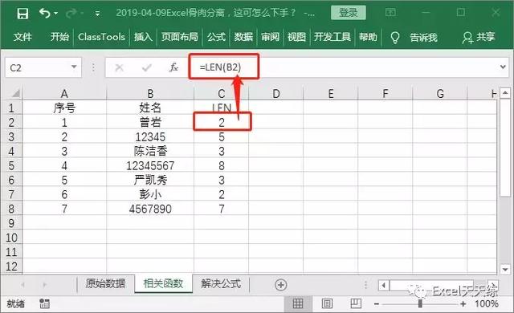Click cell containing 4567890

pyautogui.click(x=150, y=209)
